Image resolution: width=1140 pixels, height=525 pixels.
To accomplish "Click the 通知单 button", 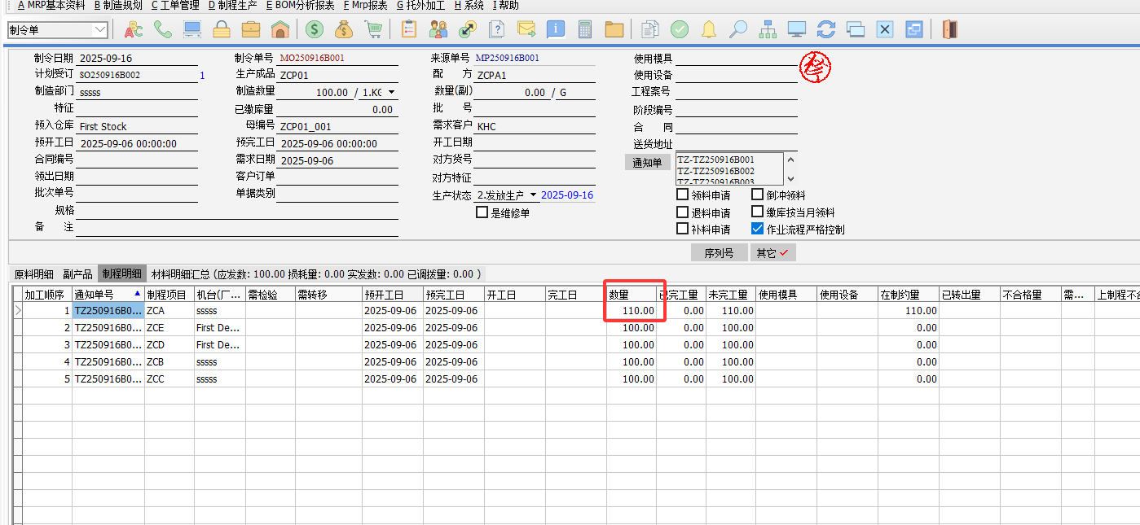I will [648, 163].
